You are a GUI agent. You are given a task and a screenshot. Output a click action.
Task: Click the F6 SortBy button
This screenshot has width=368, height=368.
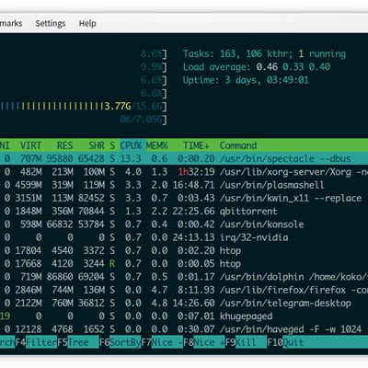coord(121,342)
